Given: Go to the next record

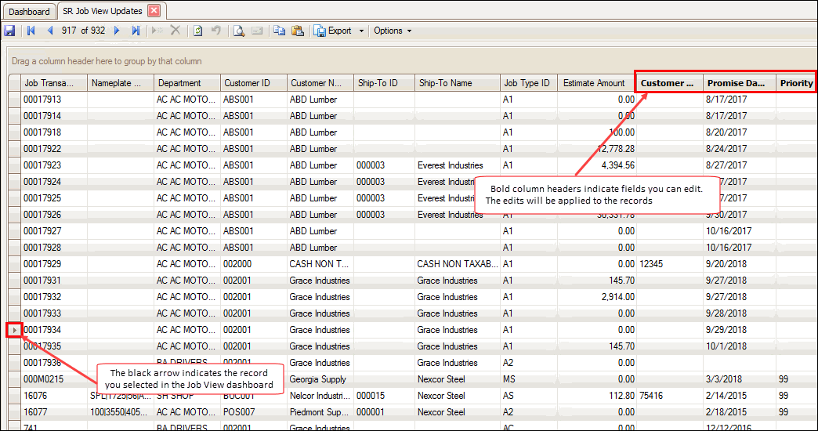Looking at the screenshot, I should click(x=117, y=31).
